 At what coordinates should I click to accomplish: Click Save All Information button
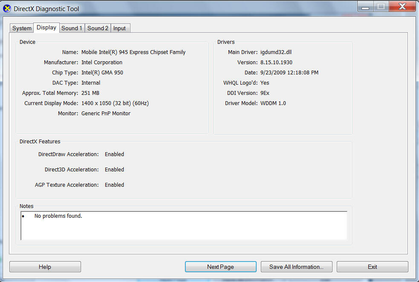[x=296, y=267]
